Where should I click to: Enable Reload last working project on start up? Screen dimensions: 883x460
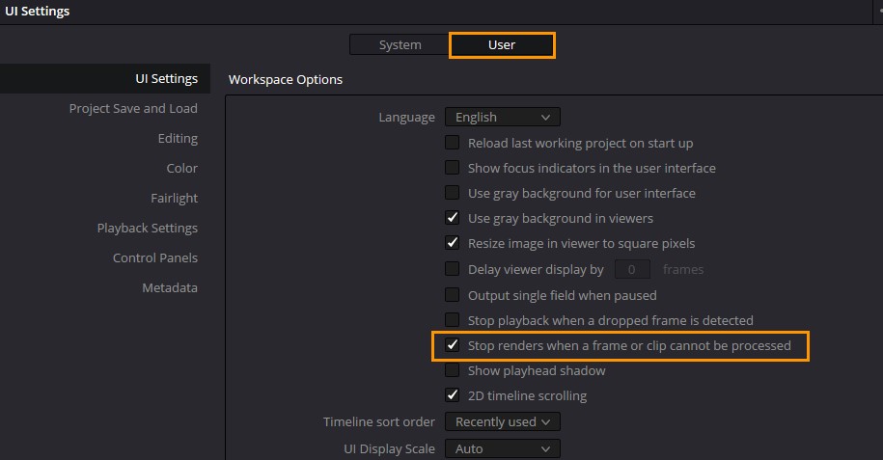(452, 143)
